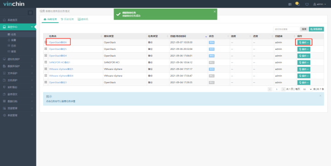This screenshot has height=166, width=331.
Task: Open top bar list menu icon
Action: [x=290, y=4]
